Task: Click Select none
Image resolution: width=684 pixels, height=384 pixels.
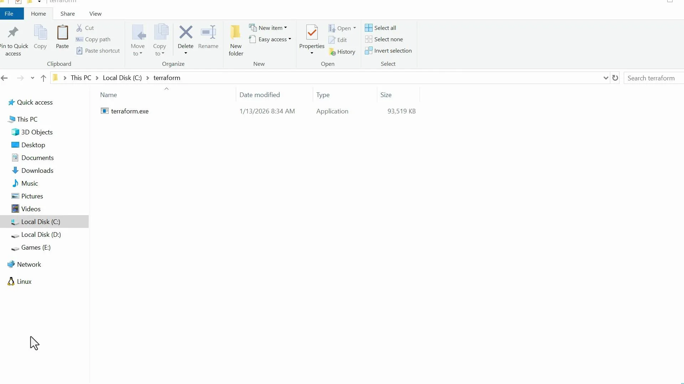Action: 384,39
